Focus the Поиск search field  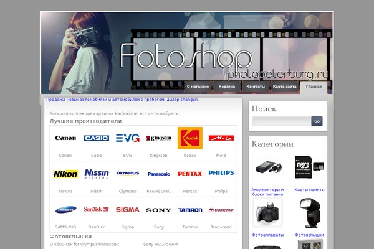point(282,121)
